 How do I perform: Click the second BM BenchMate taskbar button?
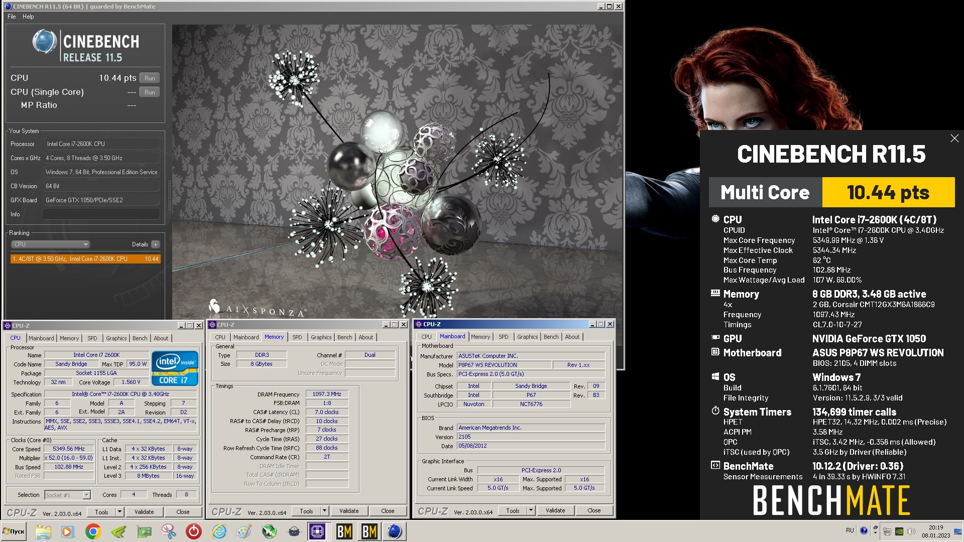pyautogui.click(x=370, y=531)
